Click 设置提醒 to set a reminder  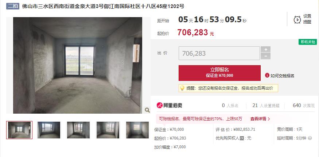point(307,19)
